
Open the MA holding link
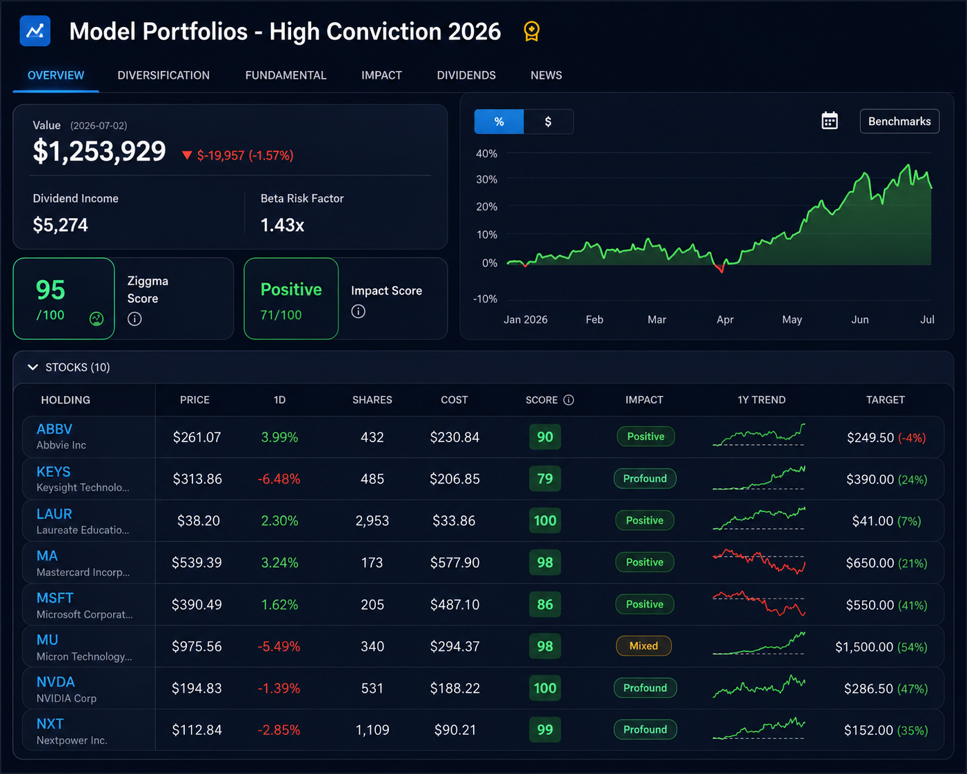tap(47, 556)
